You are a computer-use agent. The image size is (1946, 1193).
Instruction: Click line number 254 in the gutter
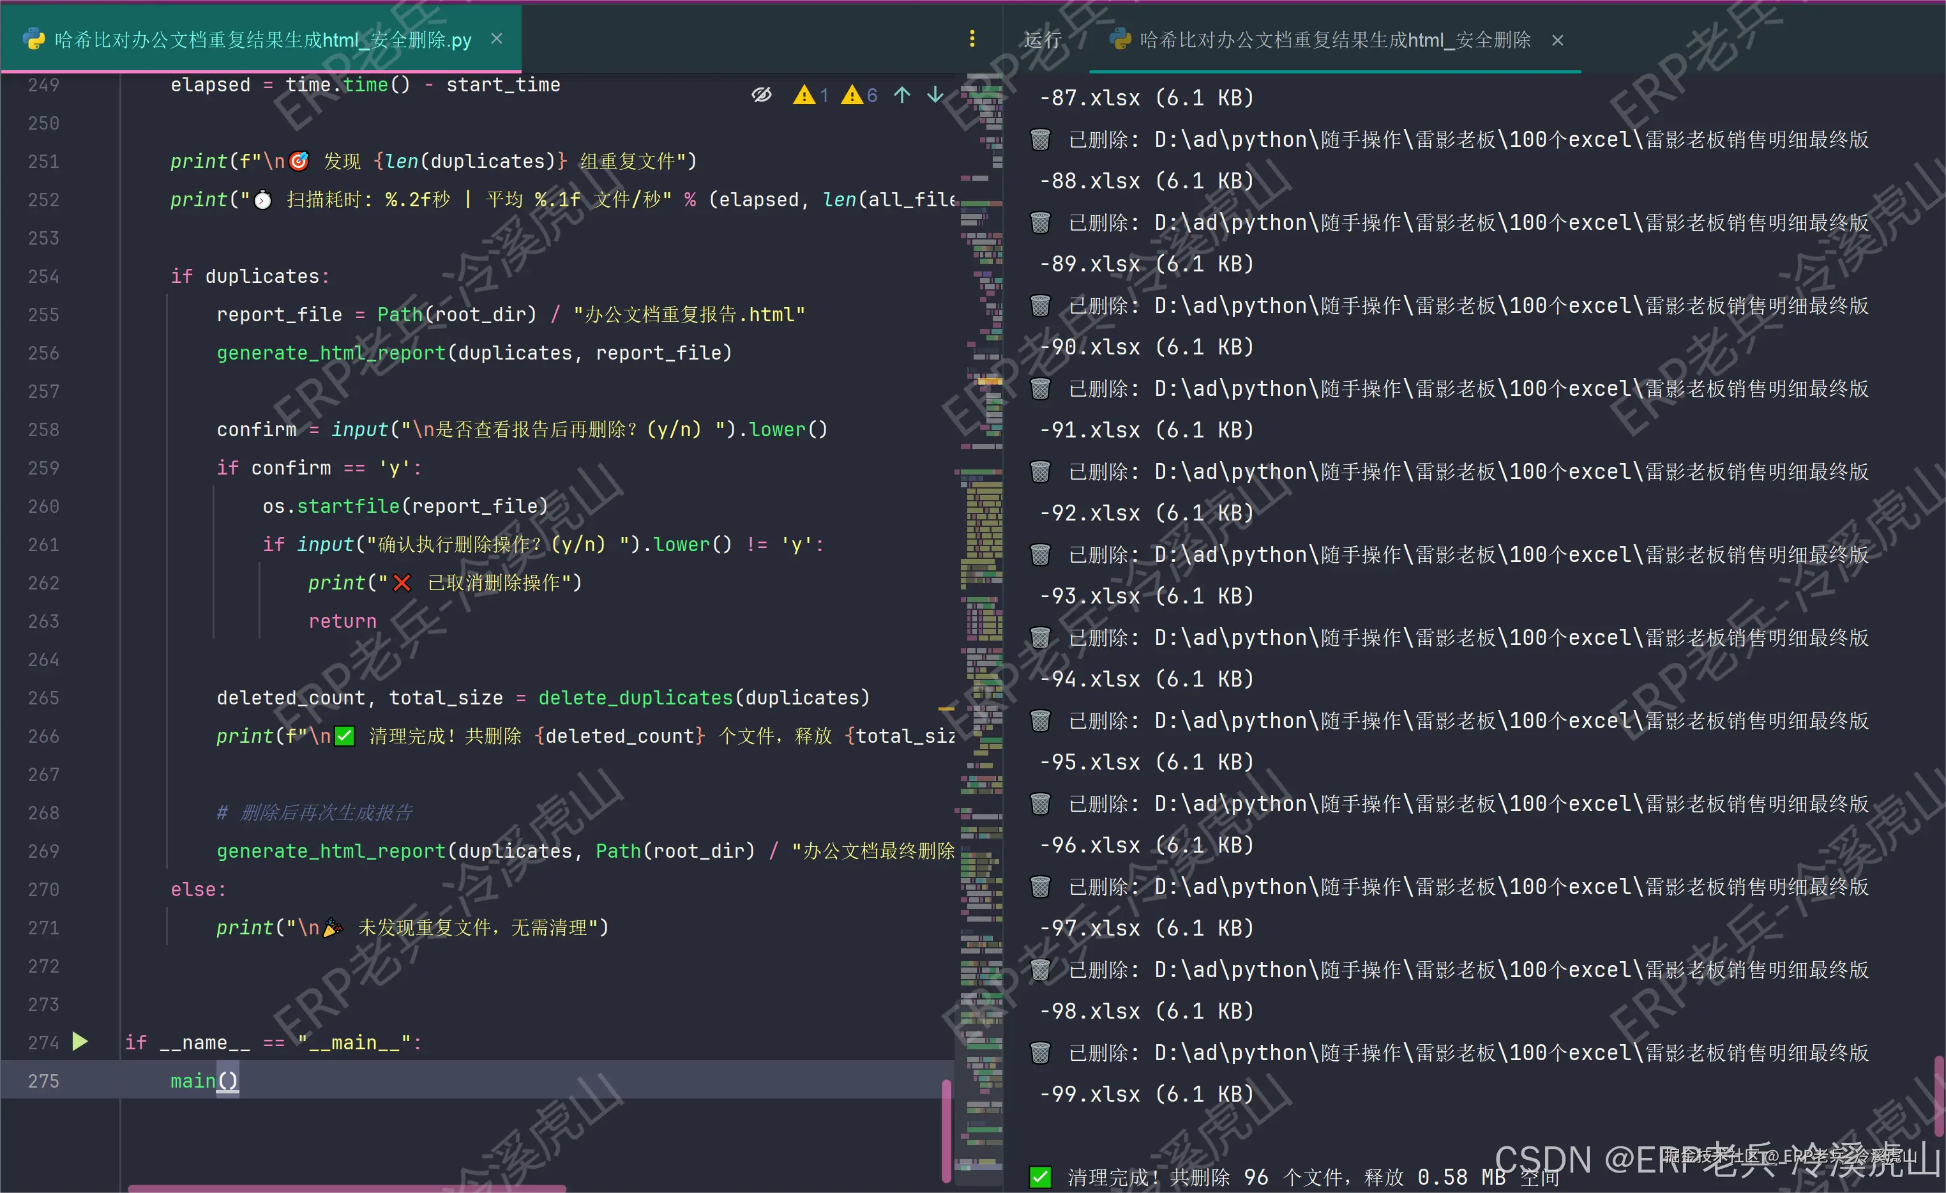[43, 277]
